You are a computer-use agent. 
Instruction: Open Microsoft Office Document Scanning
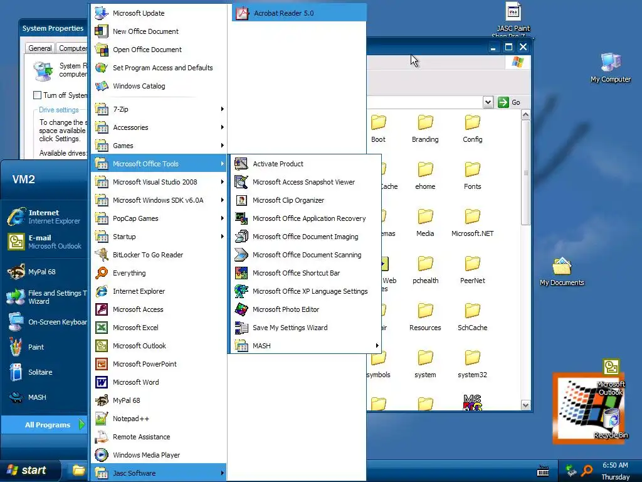[306, 255]
